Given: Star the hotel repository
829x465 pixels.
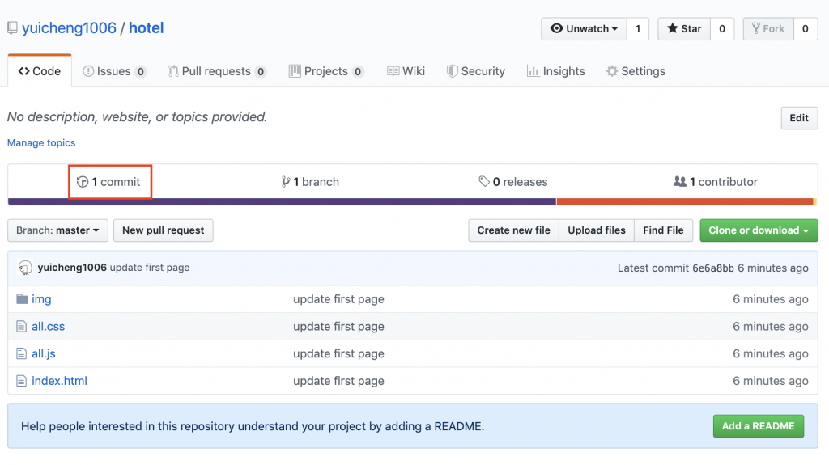Looking at the screenshot, I should [x=684, y=29].
